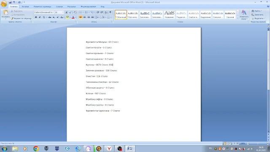Expand the Paste button dropdown arrow

click(5, 19)
